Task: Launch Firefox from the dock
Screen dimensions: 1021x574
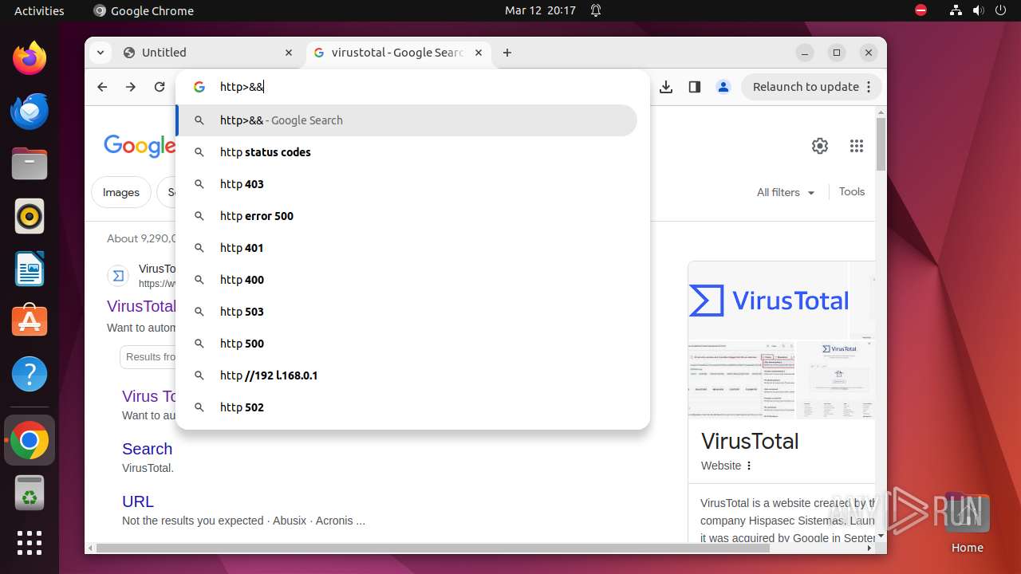Action: click(30, 58)
